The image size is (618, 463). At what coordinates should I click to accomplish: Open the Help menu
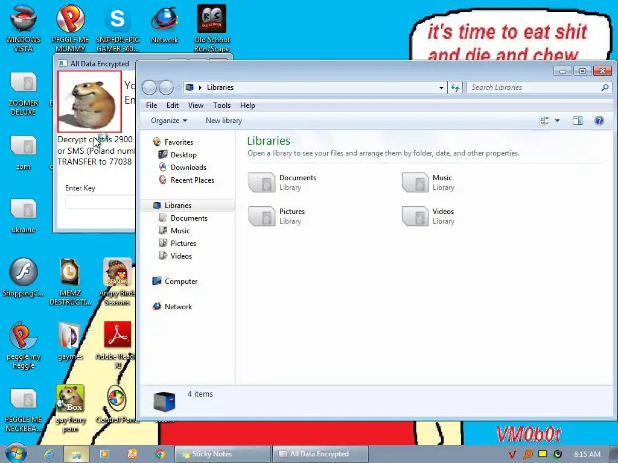pos(247,105)
